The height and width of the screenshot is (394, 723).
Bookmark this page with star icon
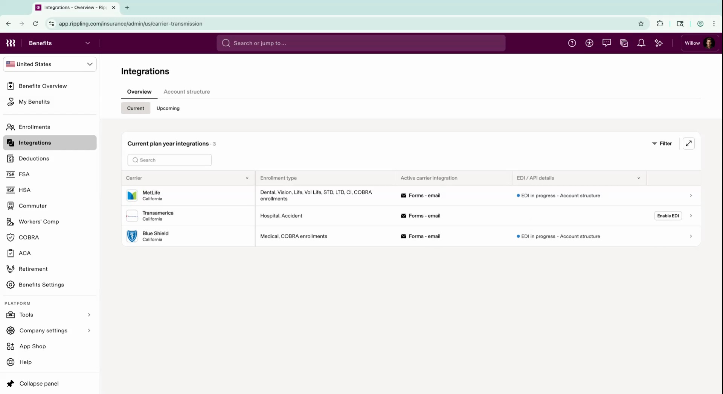click(641, 24)
